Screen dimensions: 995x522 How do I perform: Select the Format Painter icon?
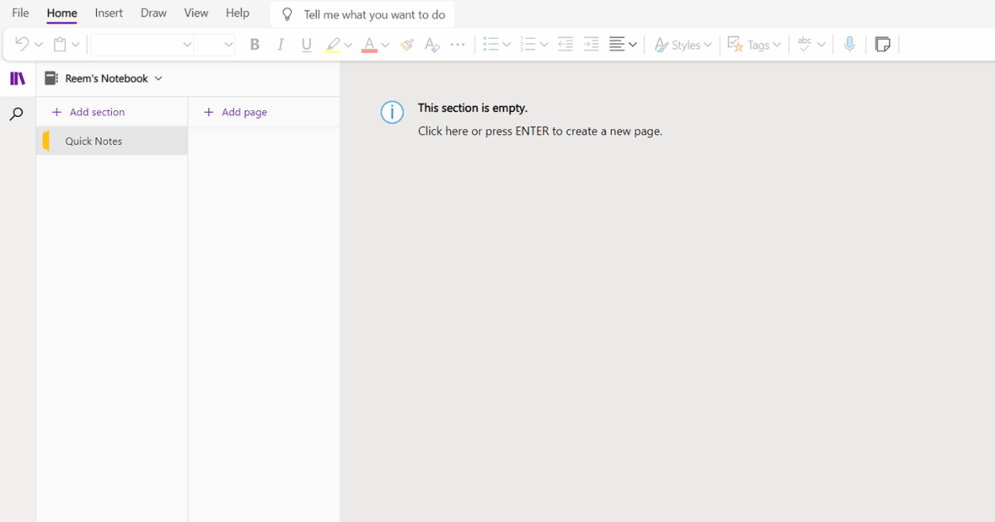point(406,44)
